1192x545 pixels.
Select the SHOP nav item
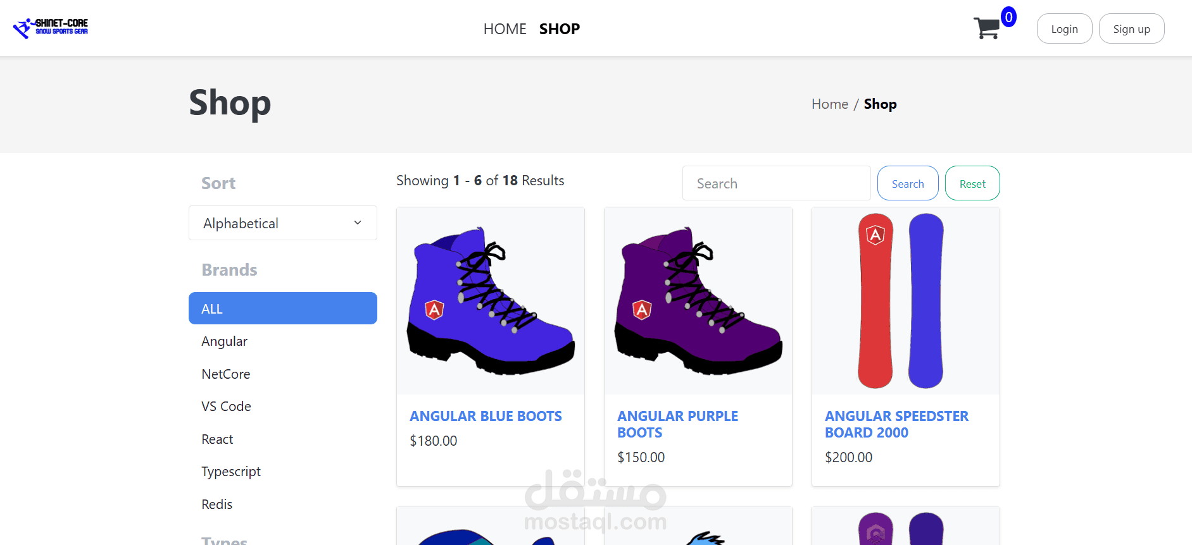pos(559,29)
